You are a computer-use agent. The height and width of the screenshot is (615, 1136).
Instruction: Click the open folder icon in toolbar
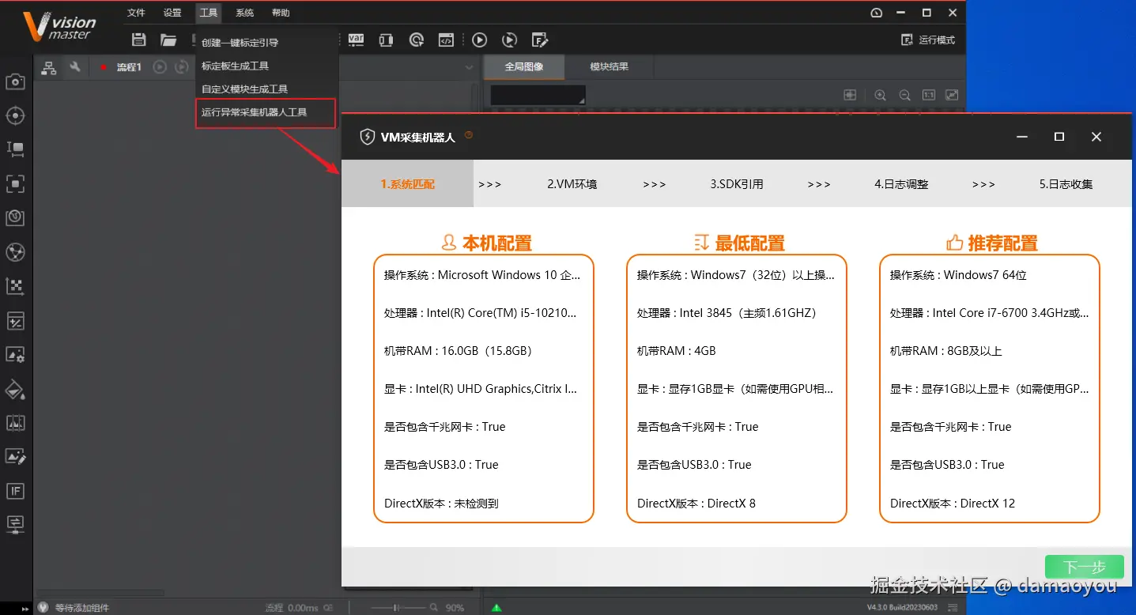pyautogui.click(x=168, y=40)
